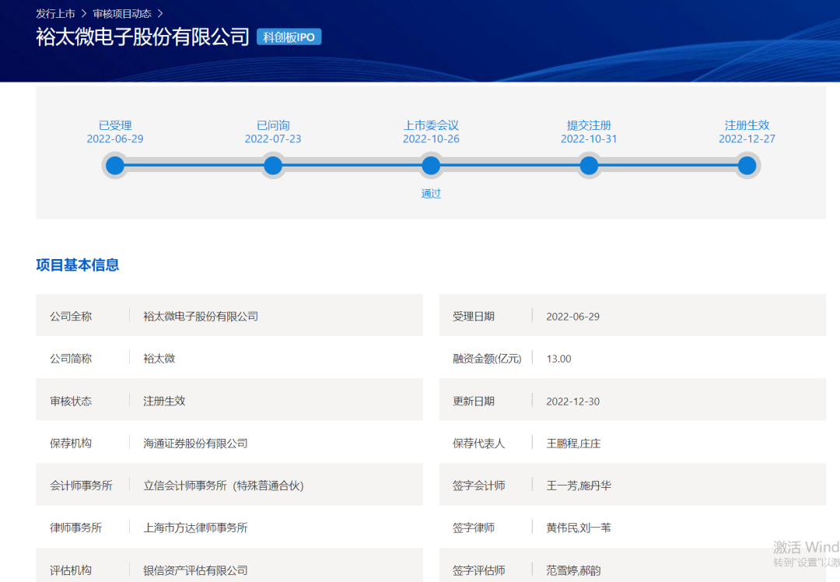Click the 科创板IPO badge
The image size is (840, 582).
click(289, 37)
